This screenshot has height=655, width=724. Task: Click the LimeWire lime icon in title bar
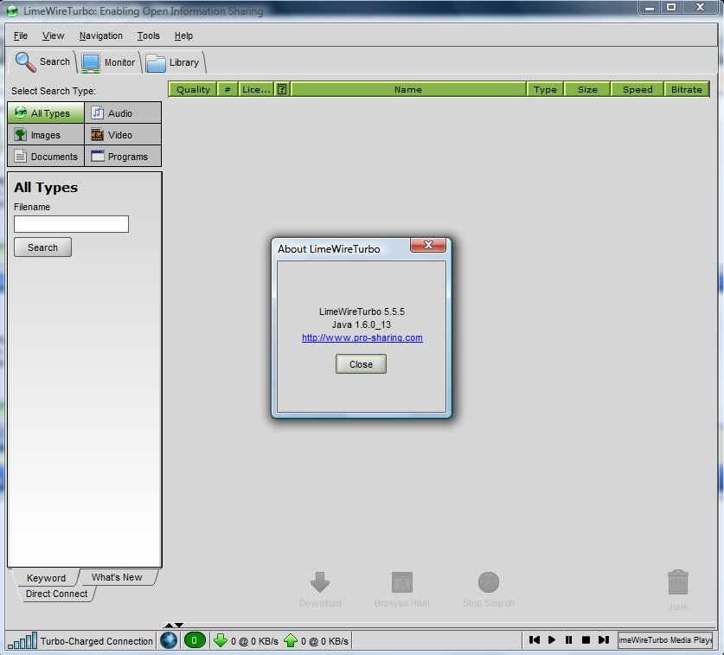(x=12, y=10)
